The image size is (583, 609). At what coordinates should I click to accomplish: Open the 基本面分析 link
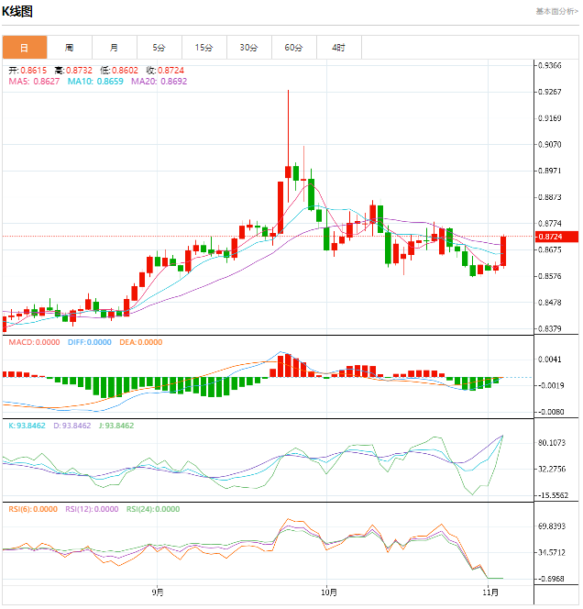(x=557, y=11)
